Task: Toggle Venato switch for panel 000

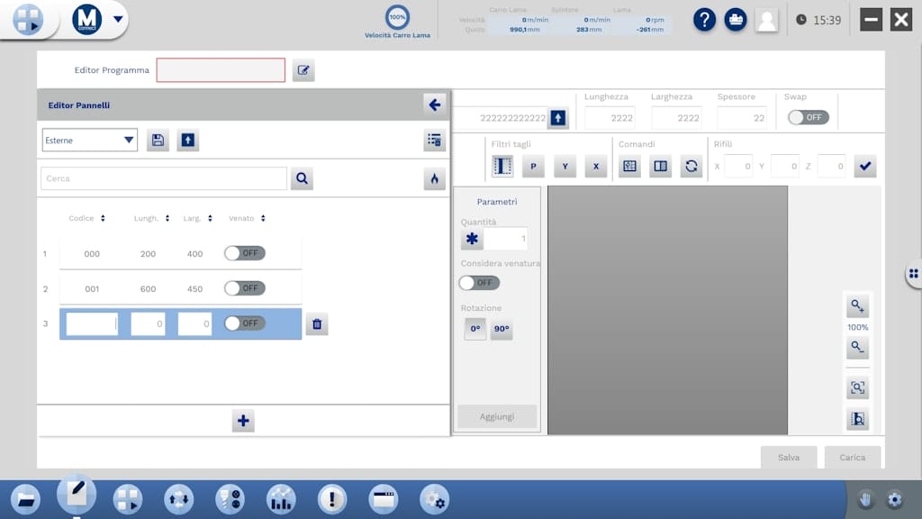Action: pyautogui.click(x=245, y=253)
